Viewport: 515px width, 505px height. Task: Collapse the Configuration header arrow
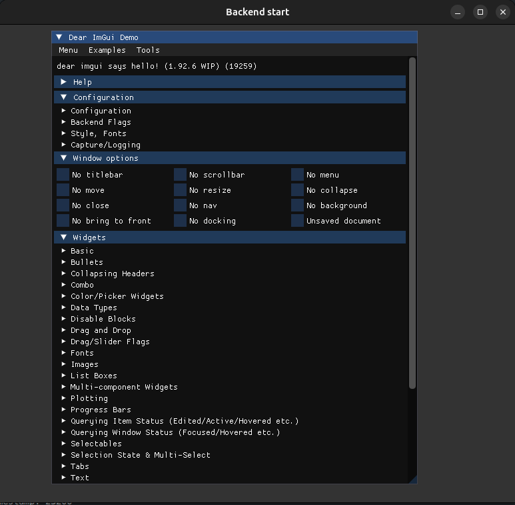point(64,97)
